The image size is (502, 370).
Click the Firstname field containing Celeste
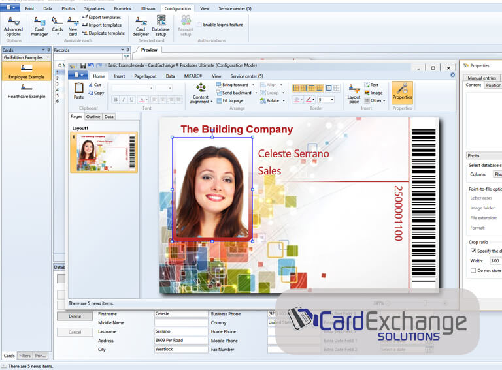[x=181, y=314]
